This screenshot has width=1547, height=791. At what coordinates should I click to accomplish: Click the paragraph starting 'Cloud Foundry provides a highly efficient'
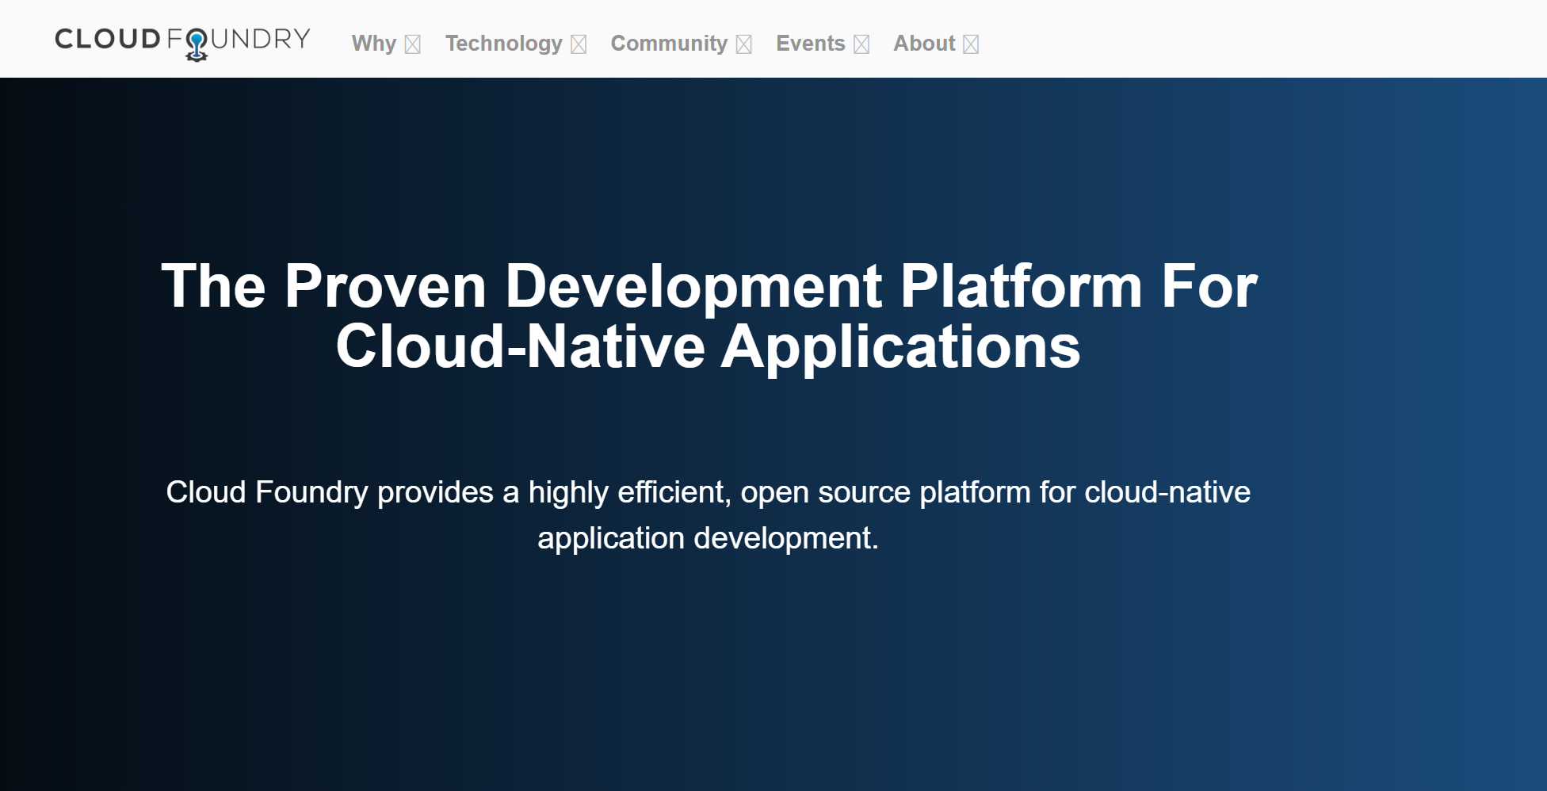709,515
